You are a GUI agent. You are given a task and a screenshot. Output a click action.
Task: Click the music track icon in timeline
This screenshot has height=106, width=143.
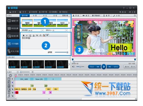[x=9, y=96]
